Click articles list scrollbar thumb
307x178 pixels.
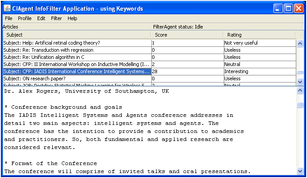(300, 72)
